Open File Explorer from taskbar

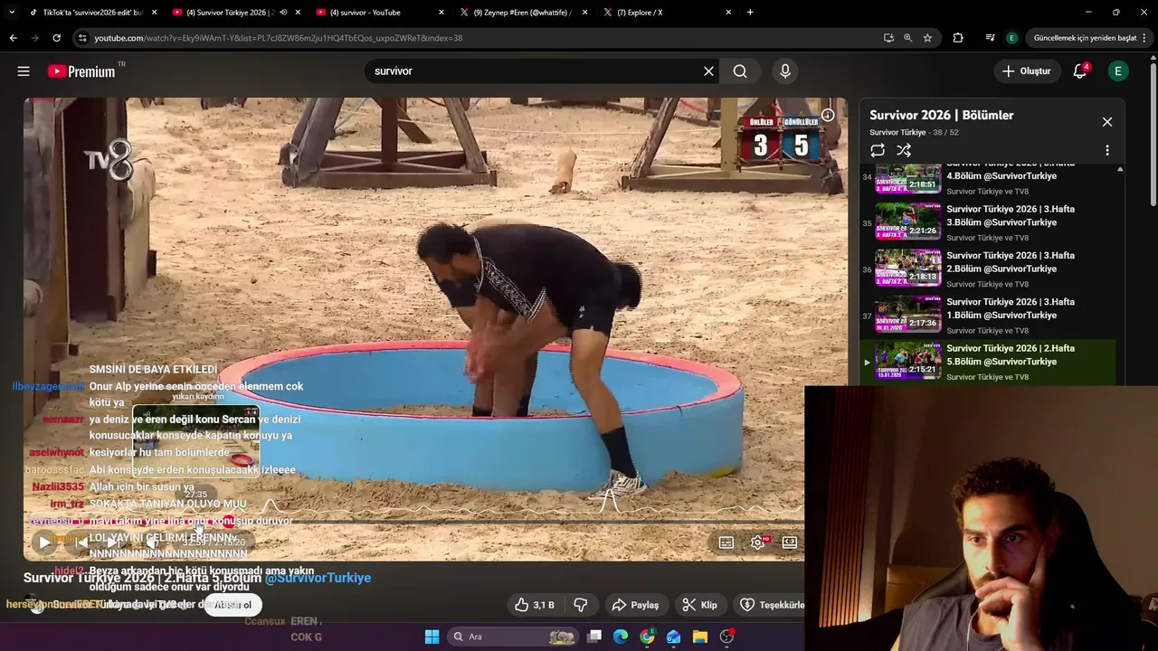pyautogui.click(x=700, y=637)
